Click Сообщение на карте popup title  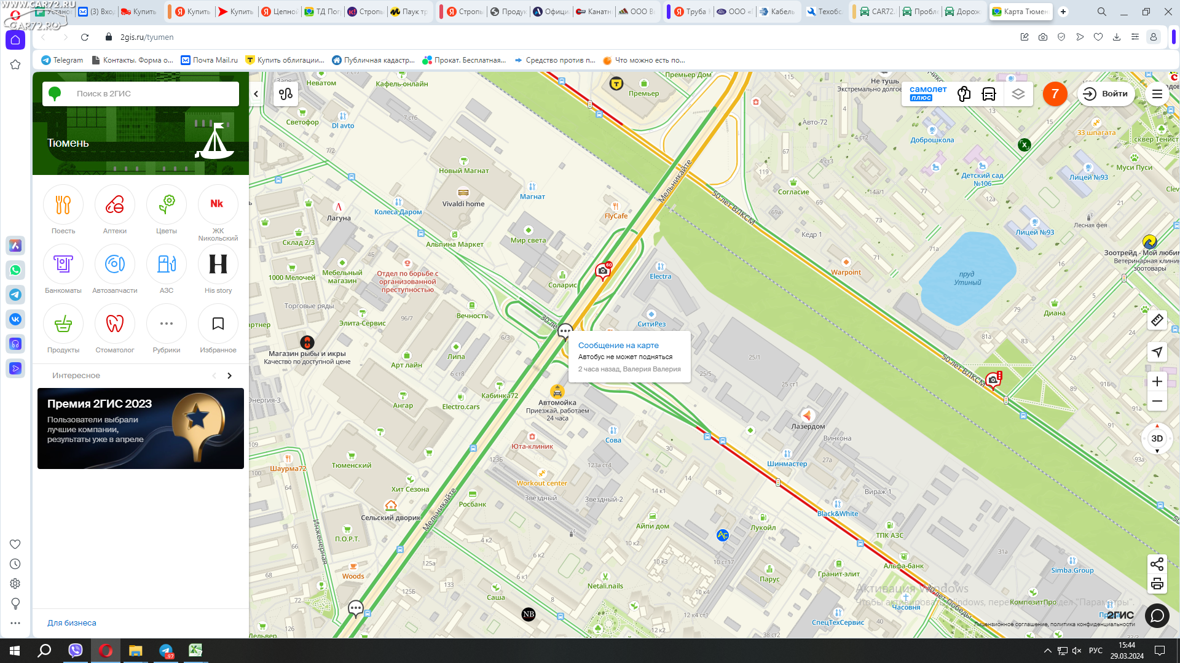(x=618, y=346)
